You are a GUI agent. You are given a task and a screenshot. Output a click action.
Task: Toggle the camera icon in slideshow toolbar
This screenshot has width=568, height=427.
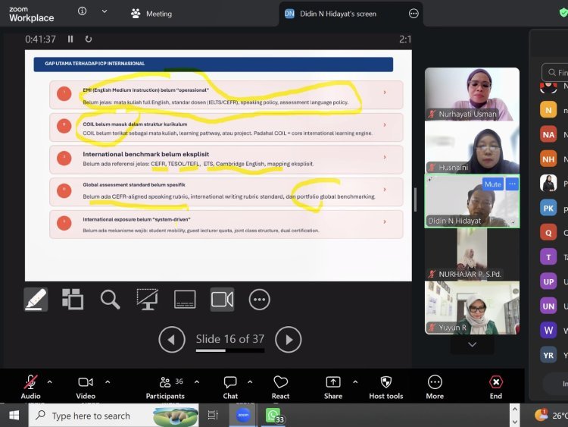[222, 300]
